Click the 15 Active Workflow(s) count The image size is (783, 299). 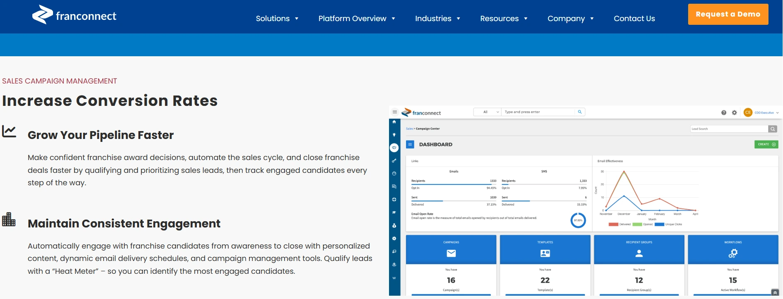(733, 280)
